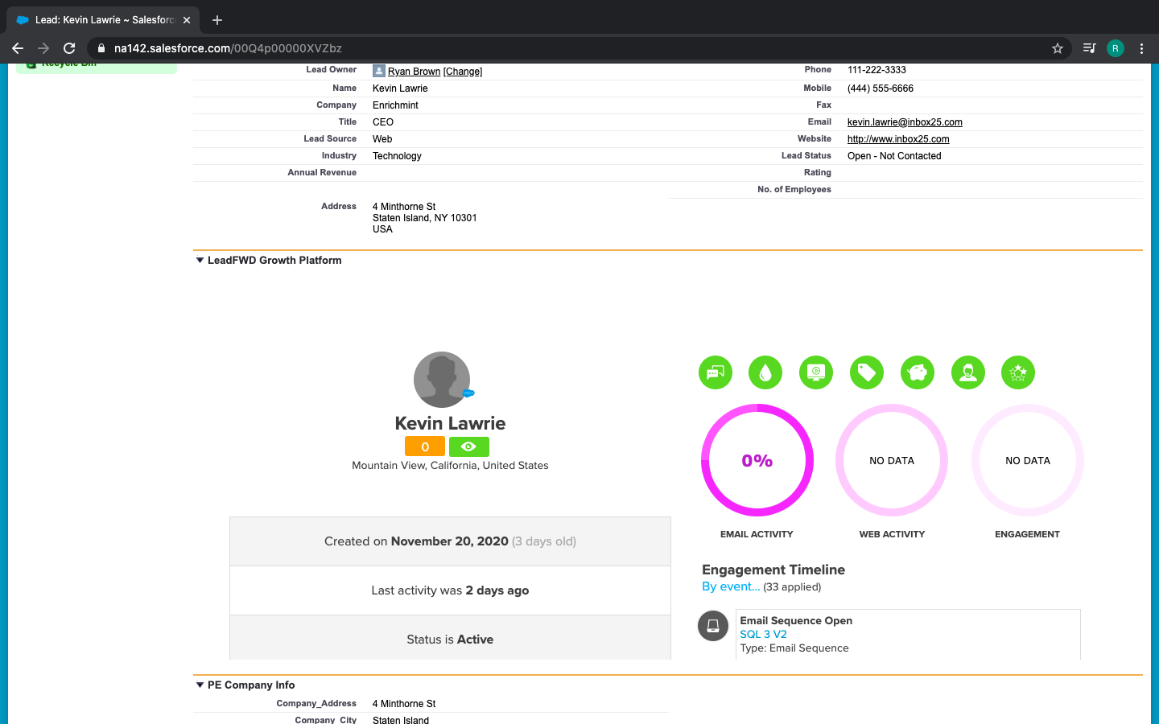The width and height of the screenshot is (1159, 724).
Task: Click the Email Activity 0% progress ring
Action: [757, 460]
